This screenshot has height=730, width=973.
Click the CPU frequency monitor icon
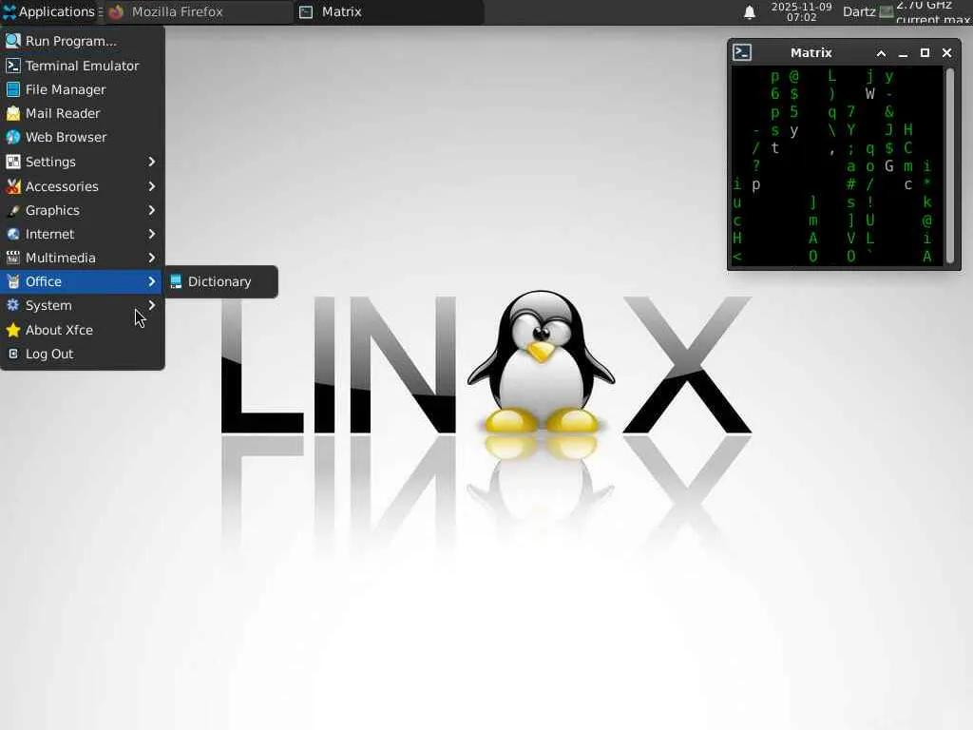point(887,11)
